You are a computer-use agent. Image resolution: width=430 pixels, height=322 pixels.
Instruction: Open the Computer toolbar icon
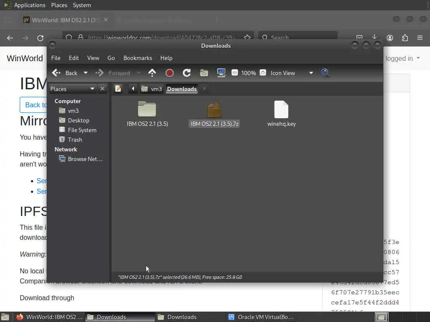click(221, 73)
